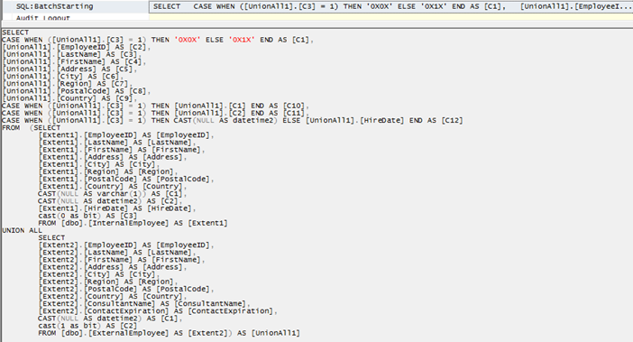Click the '0X0X' red string literal
This screenshot has width=633, height=342.
tap(188, 40)
